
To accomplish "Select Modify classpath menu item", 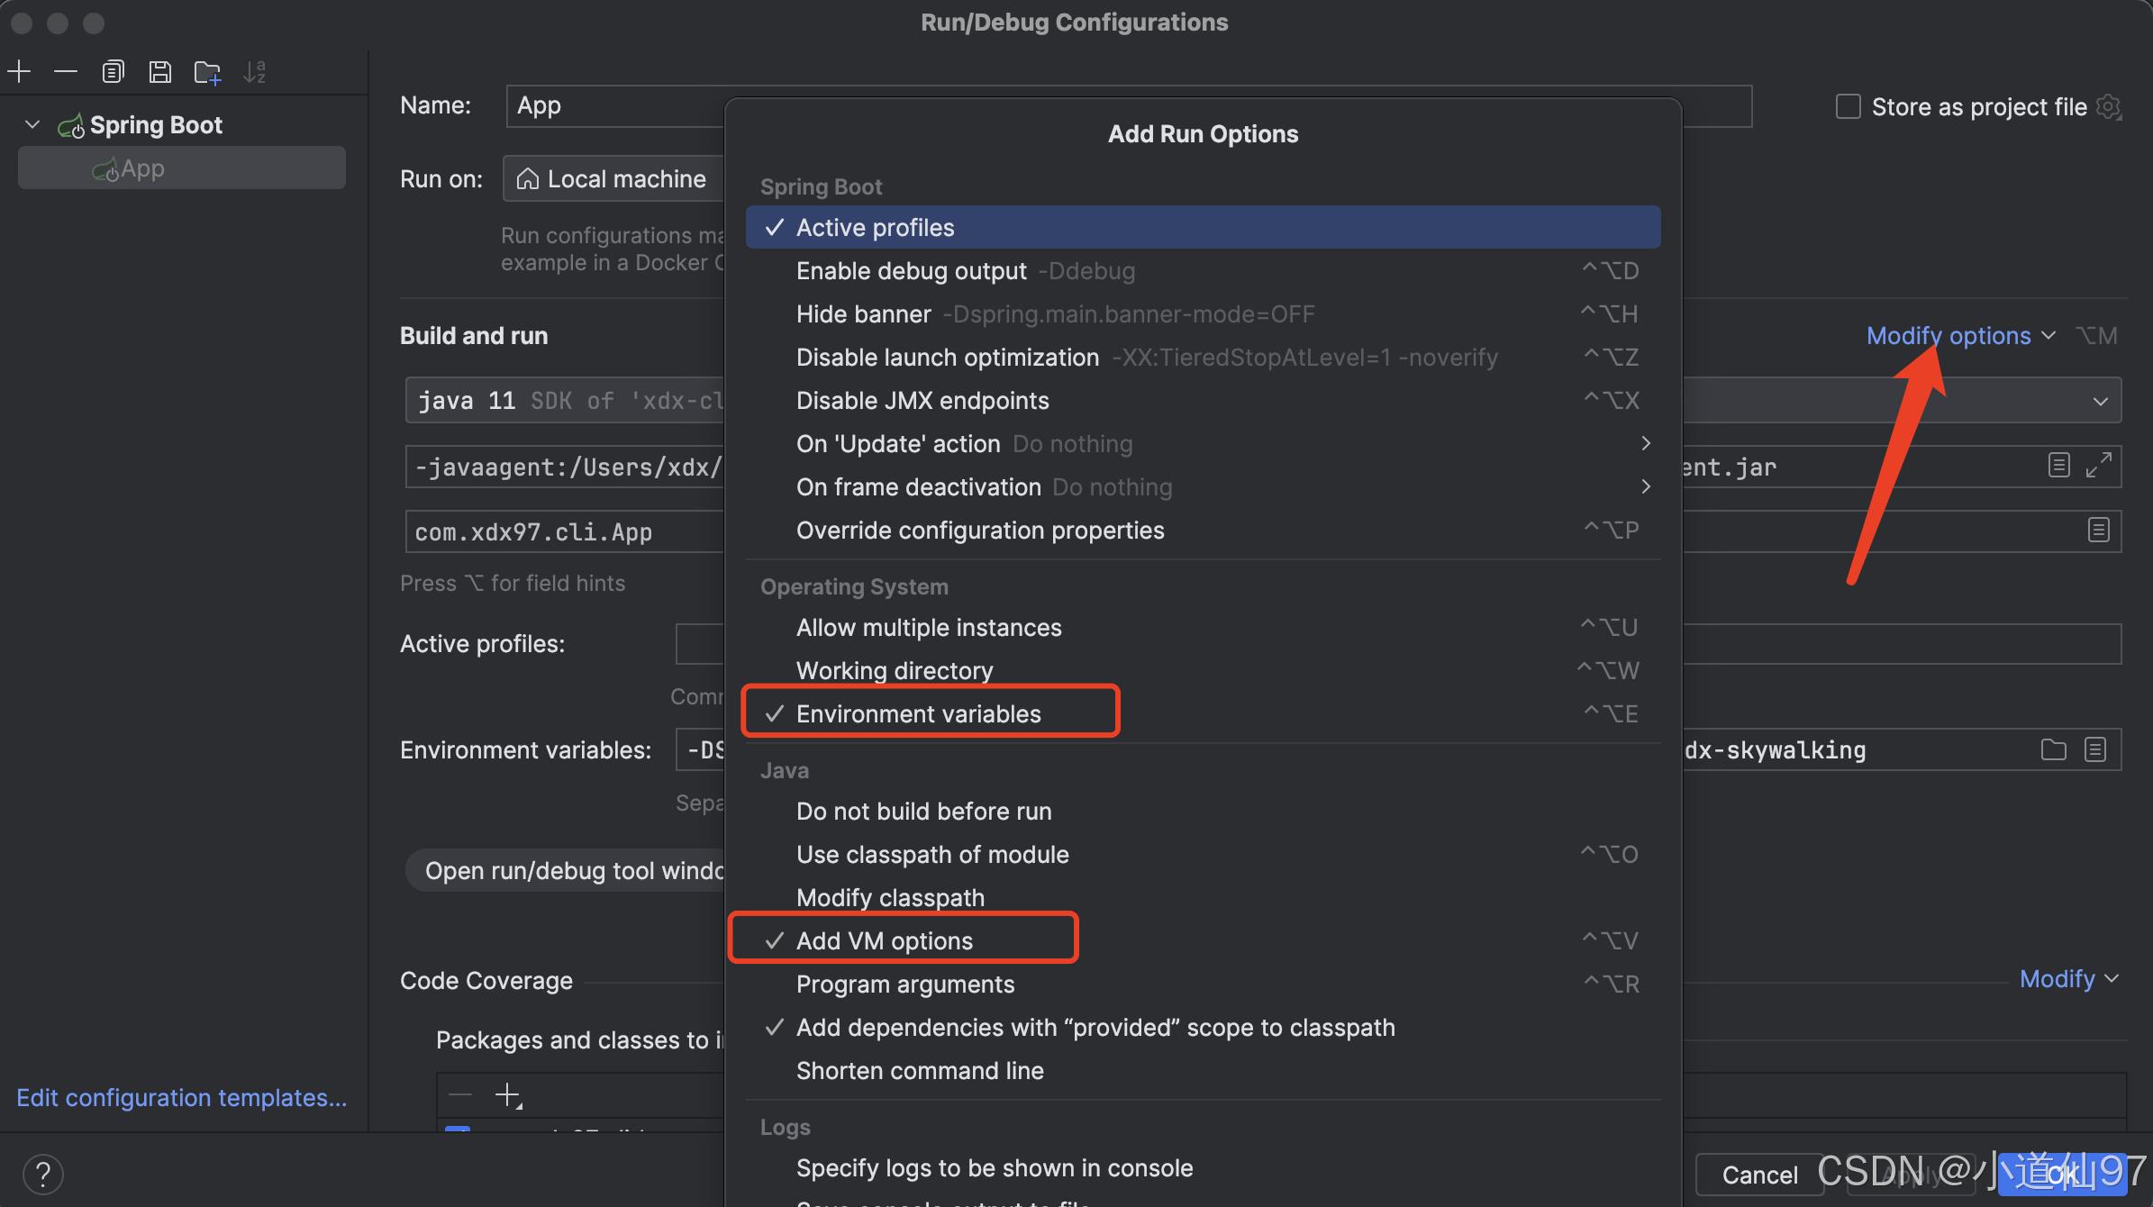I will (1203, 897).
